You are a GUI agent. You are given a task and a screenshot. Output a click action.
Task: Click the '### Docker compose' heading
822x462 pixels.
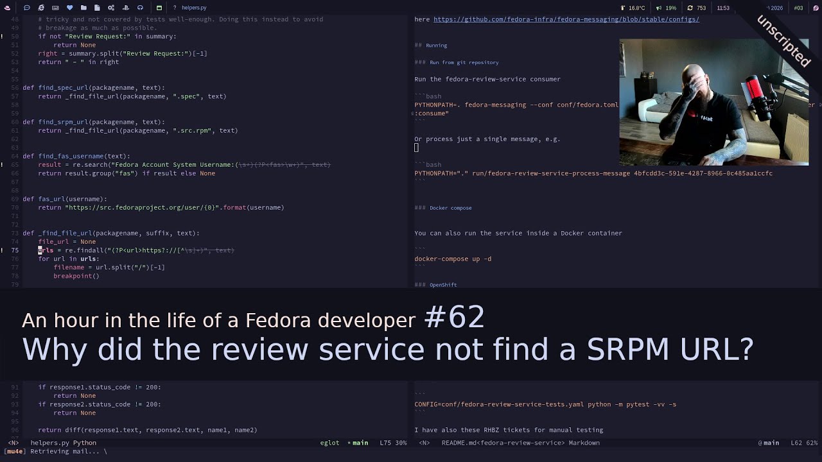click(443, 208)
